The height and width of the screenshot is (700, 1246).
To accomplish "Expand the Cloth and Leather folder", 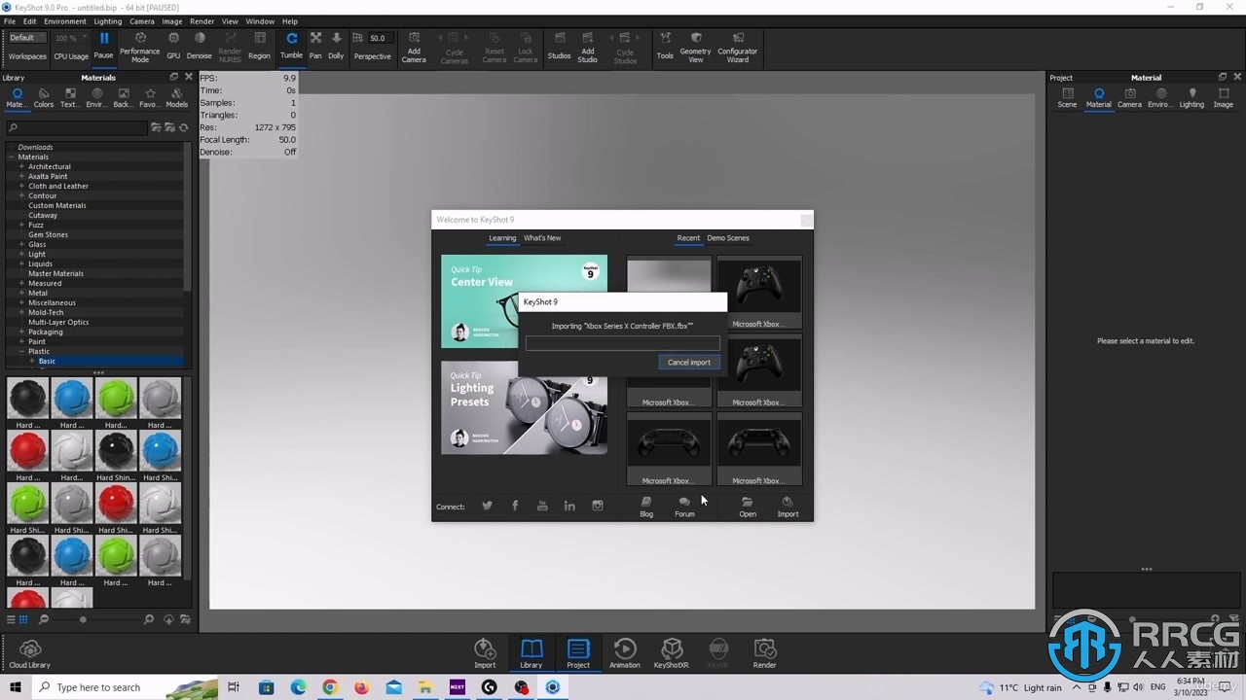I will point(21,186).
